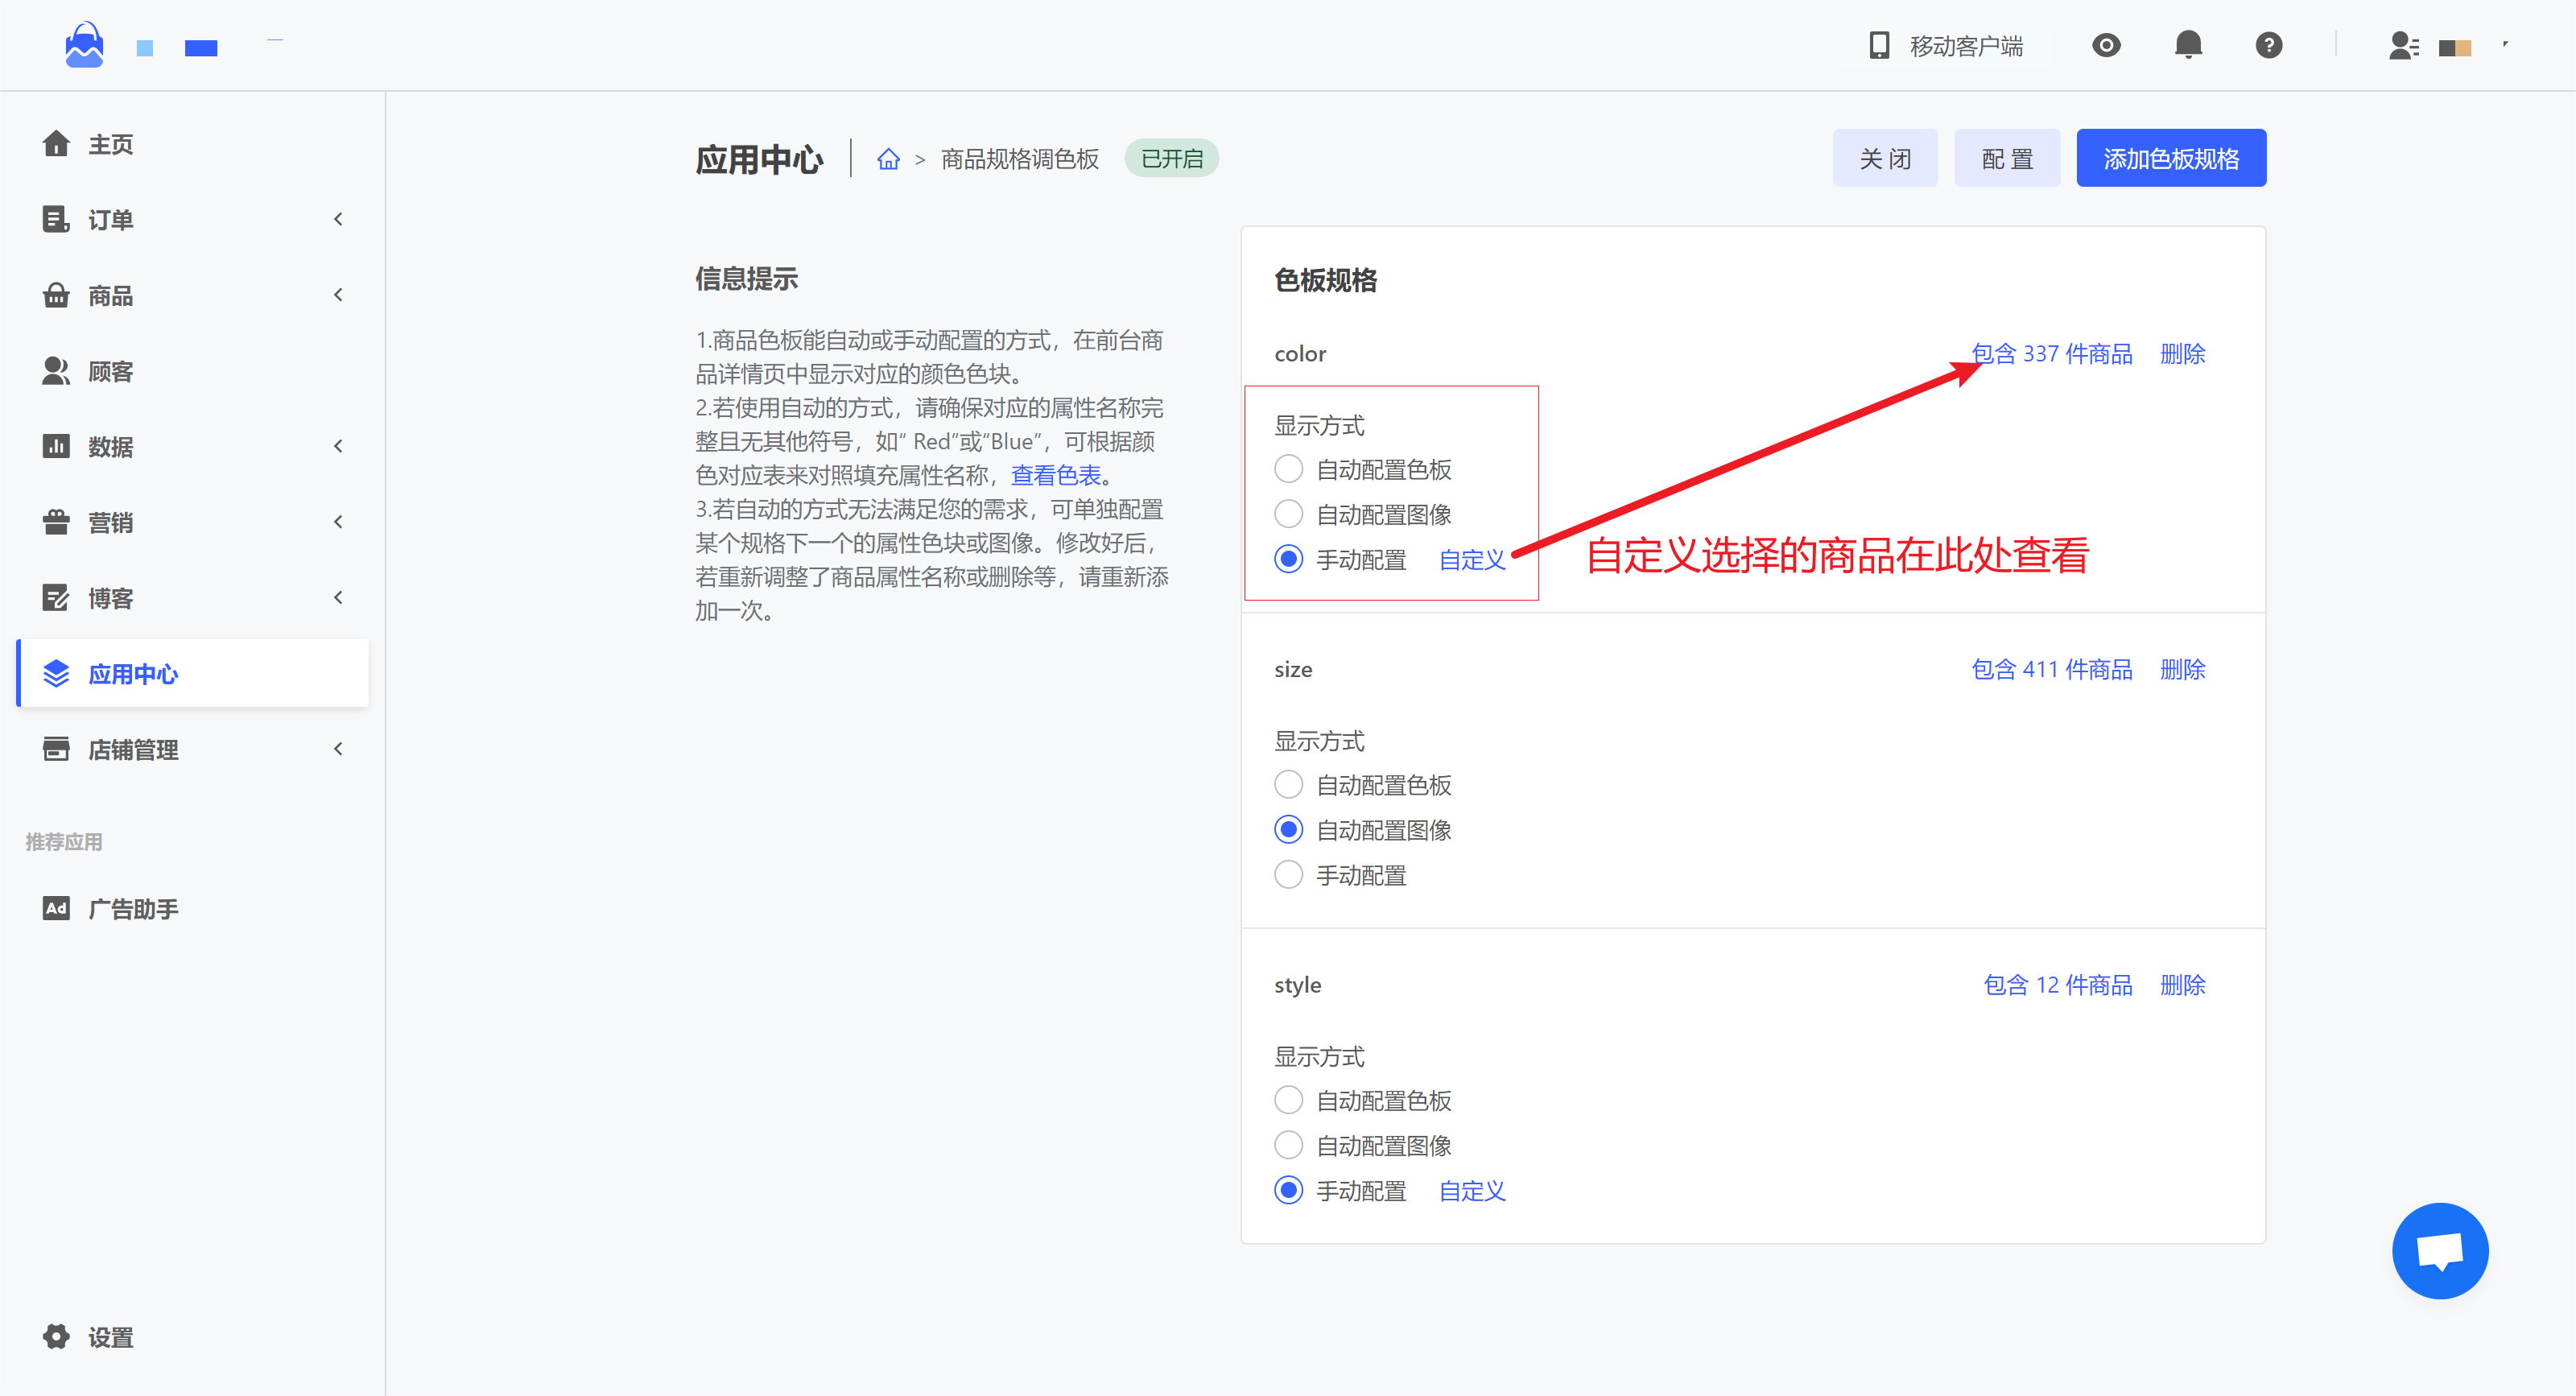Open the live chat bubble button
Image resolution: width=2576 pixels, height=1396 pixels.
(2440, 1251)
